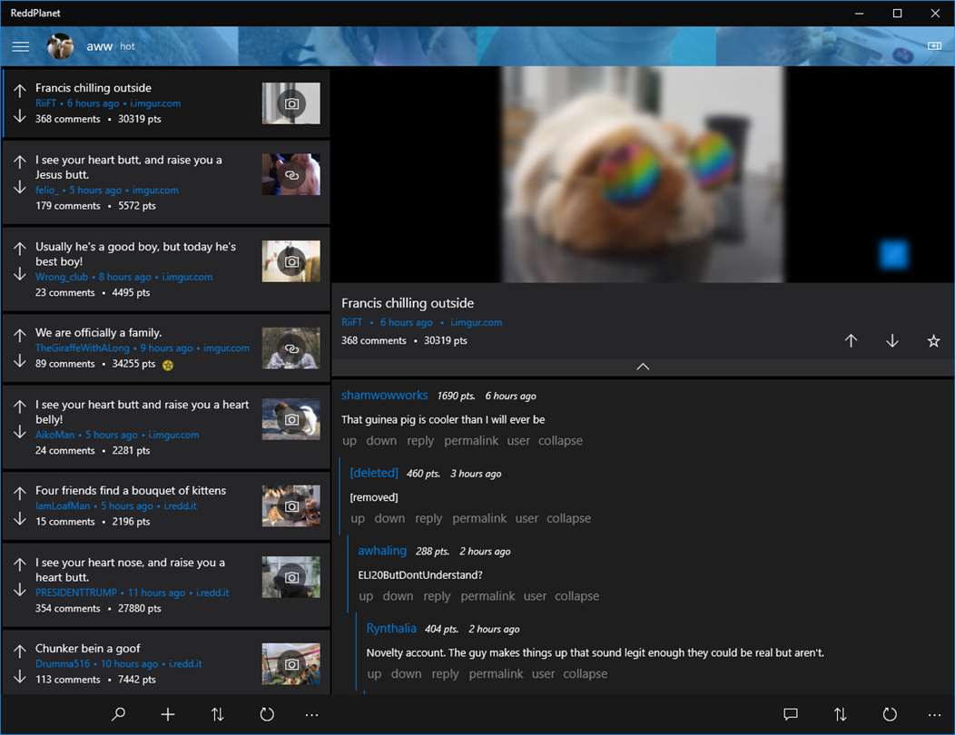Click the plus icon to submit new post
The height and width of the screenshot is (735, 955).
point(168,714)
